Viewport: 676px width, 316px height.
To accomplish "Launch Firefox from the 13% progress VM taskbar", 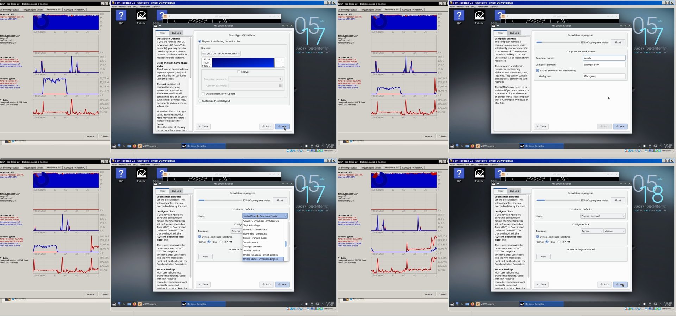I will [x=134, y=304].
